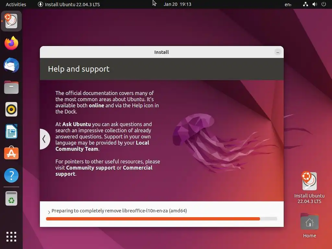Open the Ask Ubuntu link
The height and width of the screenshot is (249, 332).
pos(77,124)
